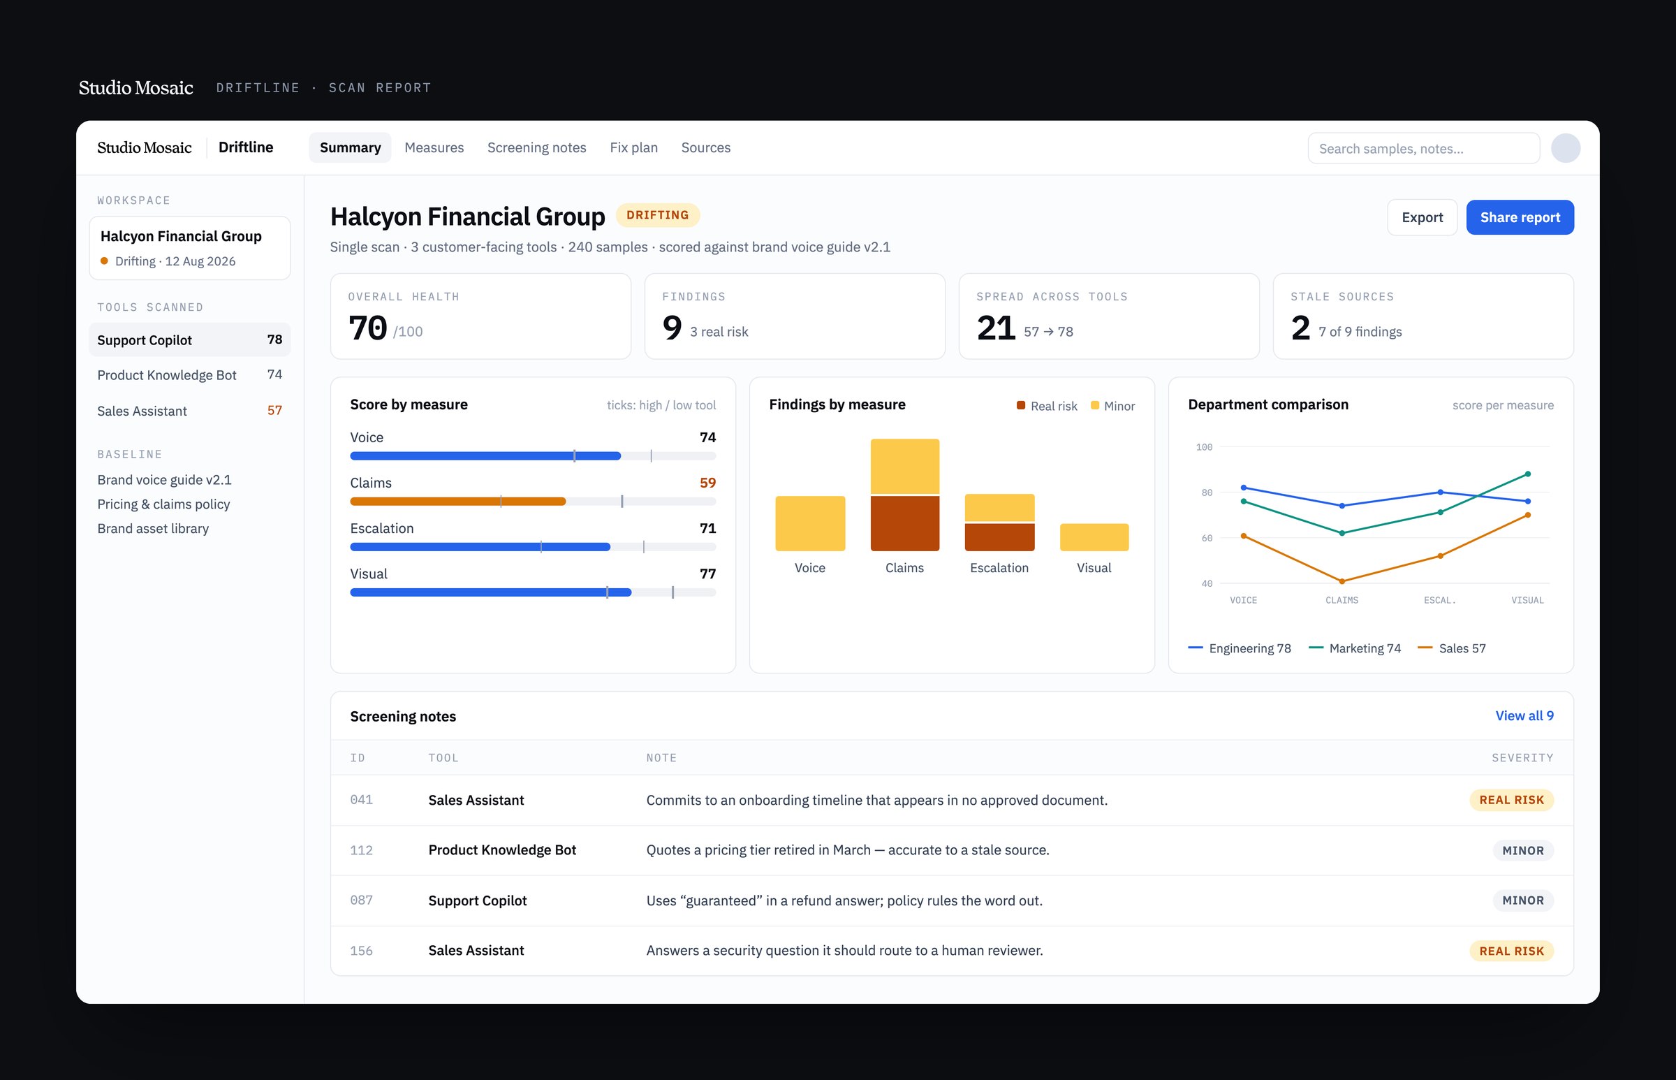The width and height of the screenshot is (1676, 1080).
Task: Click the Real risk legend swatch
Action: tap(1020, 405)
